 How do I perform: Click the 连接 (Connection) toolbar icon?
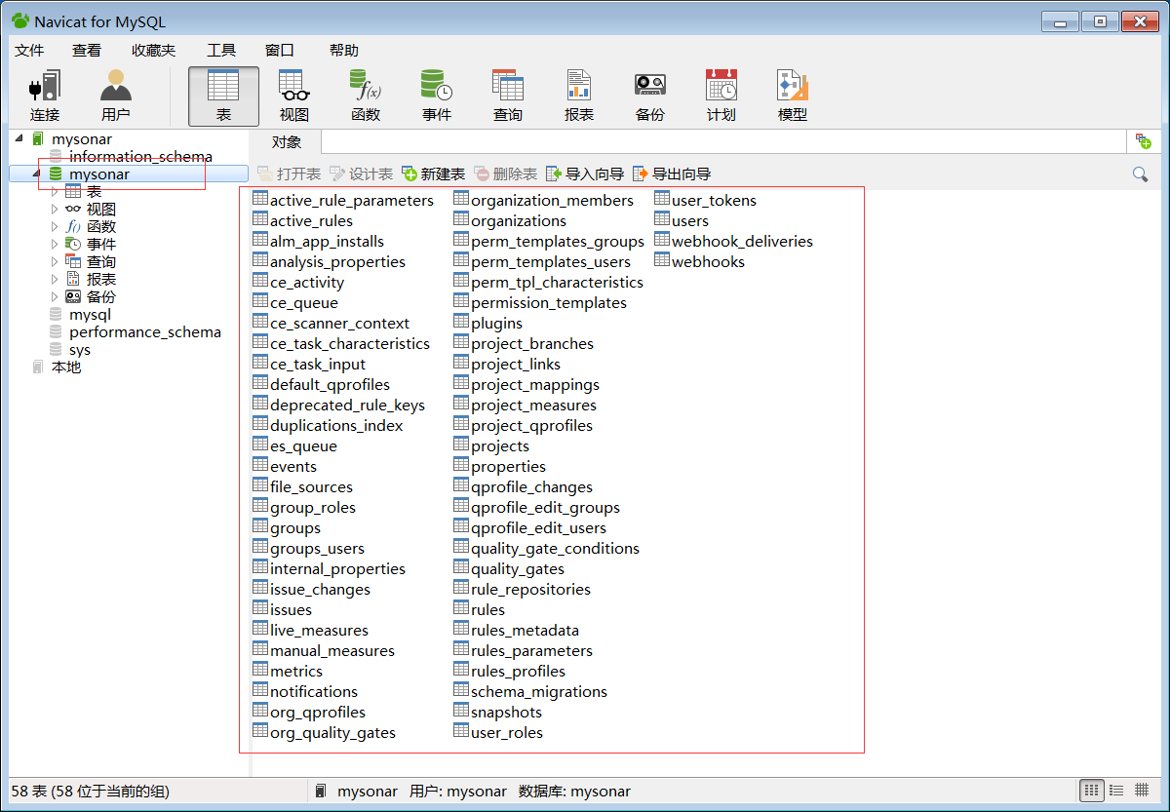pyautogui.click(x=44, y=96)
